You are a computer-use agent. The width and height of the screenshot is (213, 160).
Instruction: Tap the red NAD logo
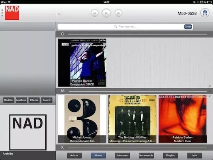tap(12, 13)
